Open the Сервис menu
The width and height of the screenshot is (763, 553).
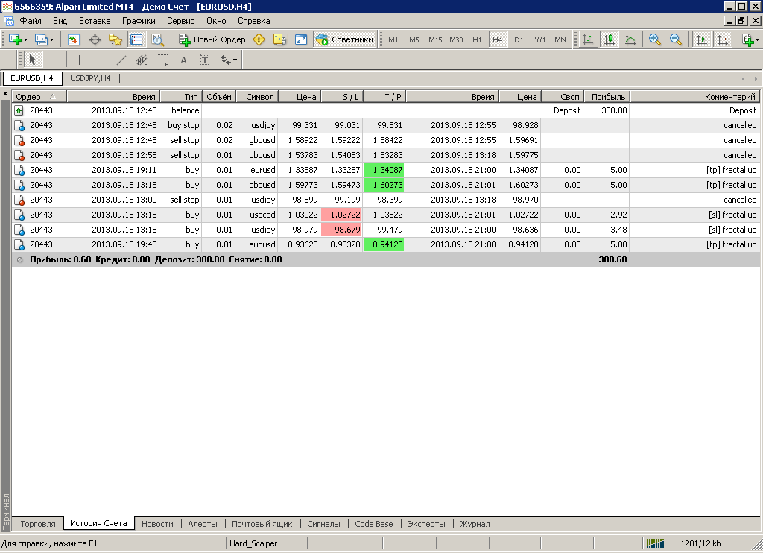[180, 21]
